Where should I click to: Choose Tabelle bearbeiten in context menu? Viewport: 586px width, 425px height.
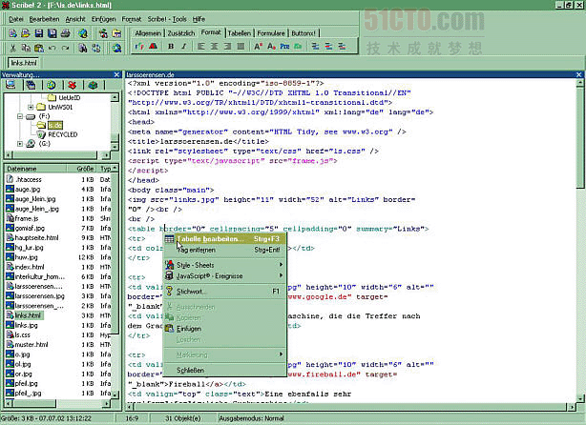coord(225,239)
